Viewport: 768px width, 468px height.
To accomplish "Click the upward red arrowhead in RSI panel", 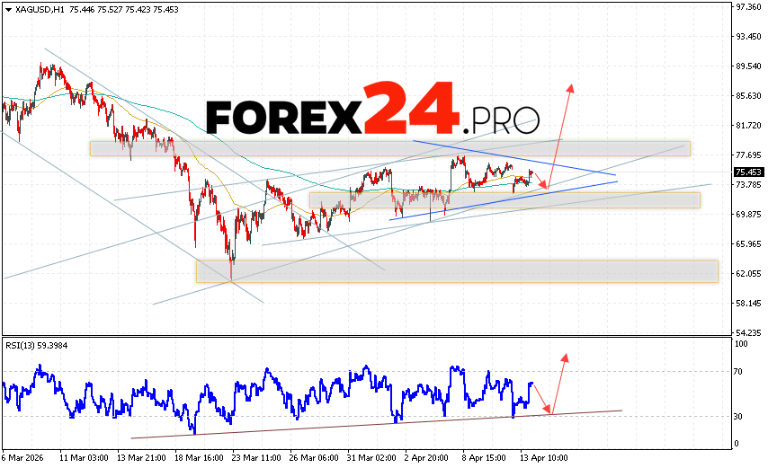I will point(565,357).
